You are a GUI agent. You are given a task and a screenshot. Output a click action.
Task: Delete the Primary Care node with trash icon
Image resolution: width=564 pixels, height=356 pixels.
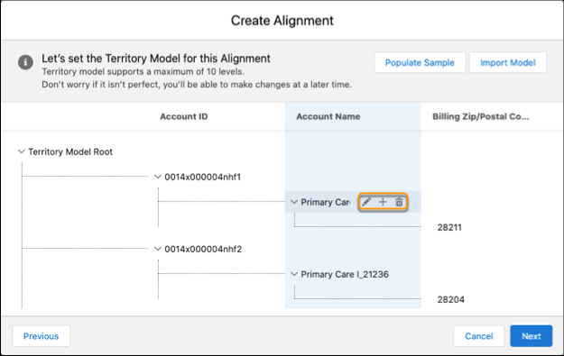(x=399, y=202)
